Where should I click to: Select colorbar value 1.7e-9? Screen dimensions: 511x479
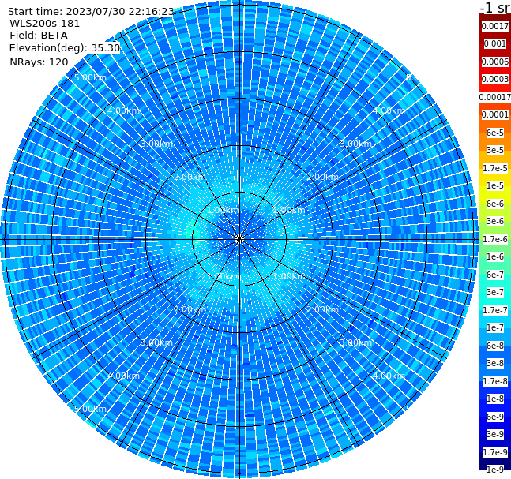click(495, 452)
